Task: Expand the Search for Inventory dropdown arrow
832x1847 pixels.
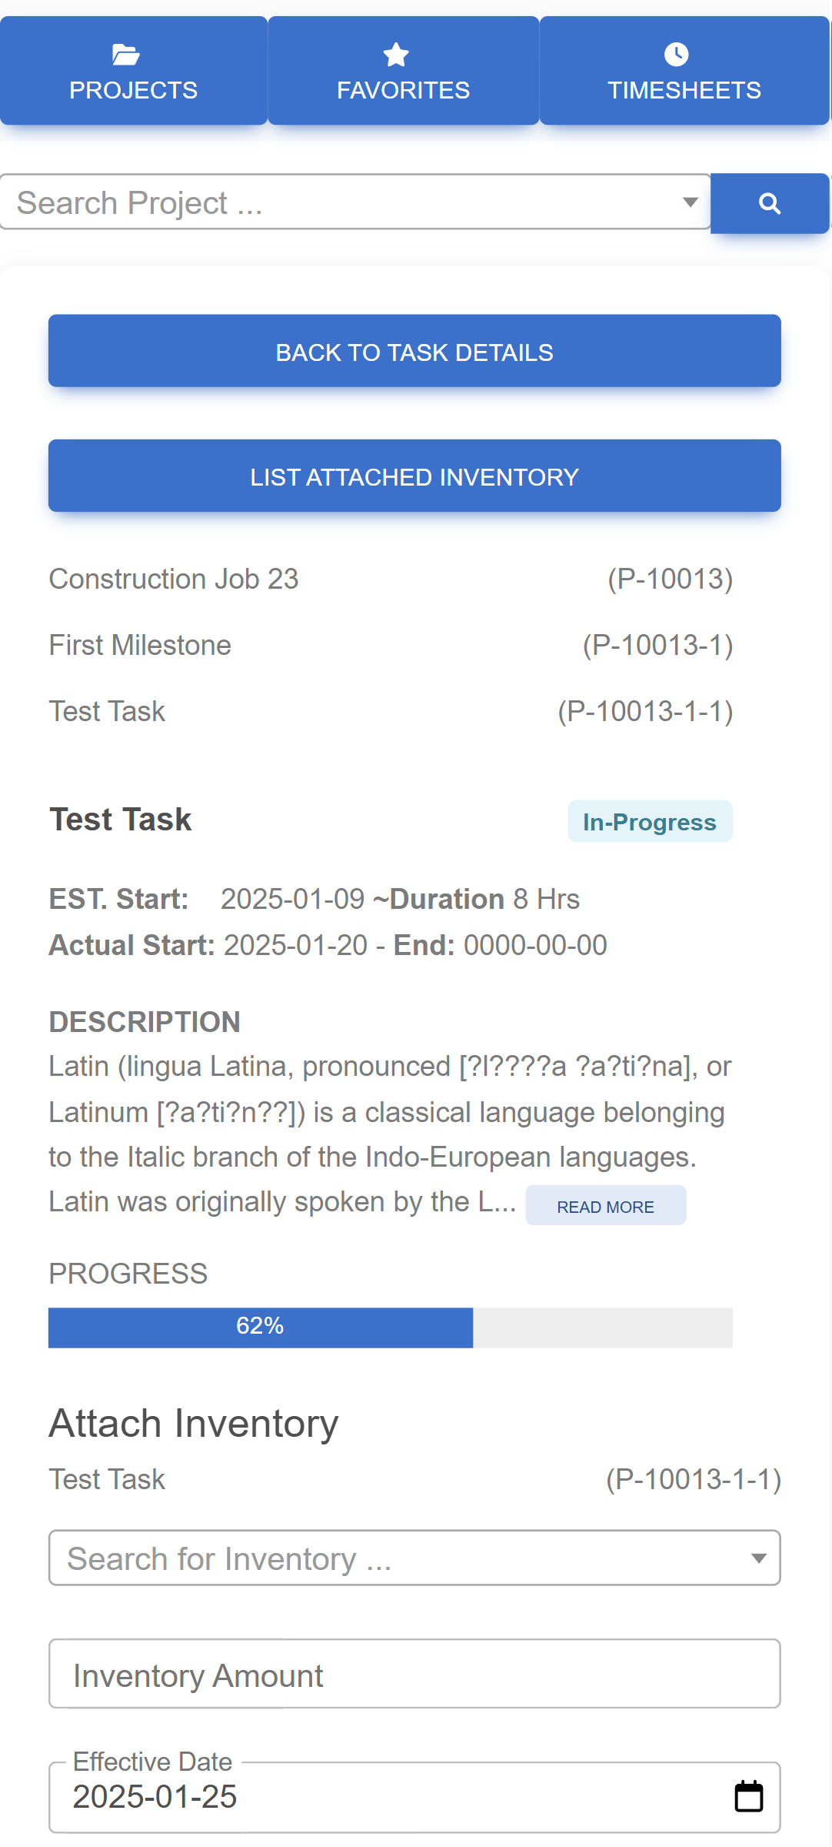Action: [x=759, y=1558]
